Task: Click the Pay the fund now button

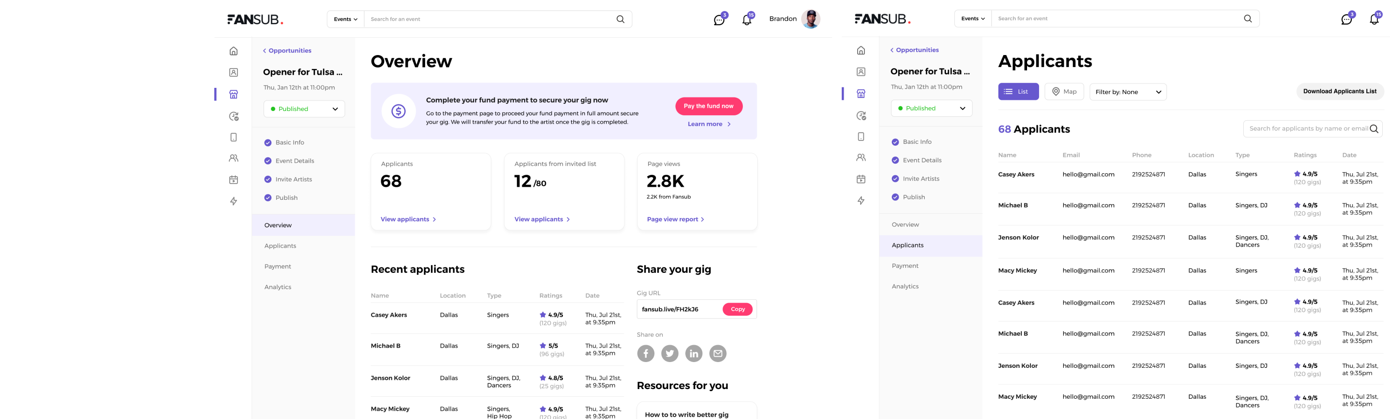Action: 709,106
